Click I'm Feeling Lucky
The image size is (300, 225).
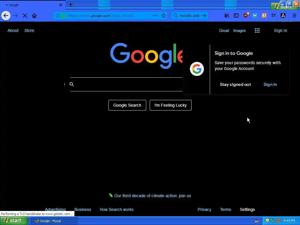[171, 105]
